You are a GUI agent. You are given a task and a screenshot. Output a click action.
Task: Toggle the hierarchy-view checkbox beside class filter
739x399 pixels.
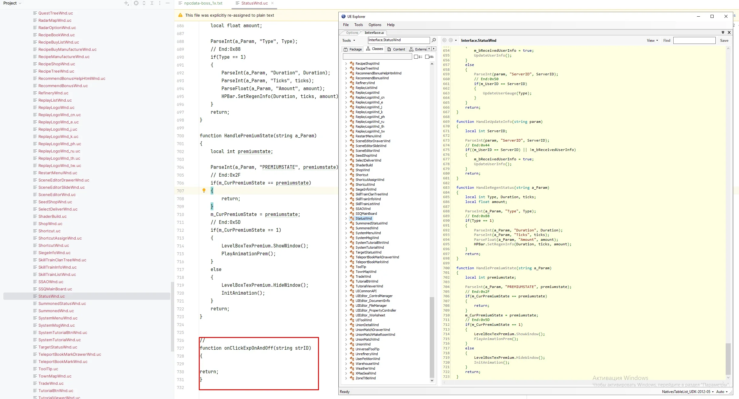[x=427, y=57]
